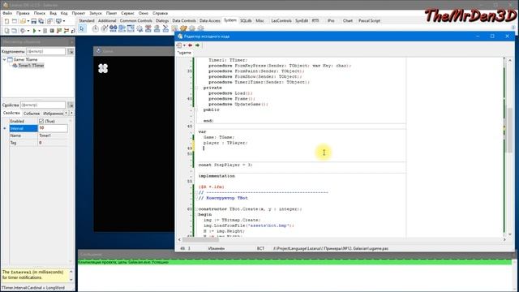519x292 pixels.
Task: Jump forward with green arrow in source editor
Action: coord(197,45)
